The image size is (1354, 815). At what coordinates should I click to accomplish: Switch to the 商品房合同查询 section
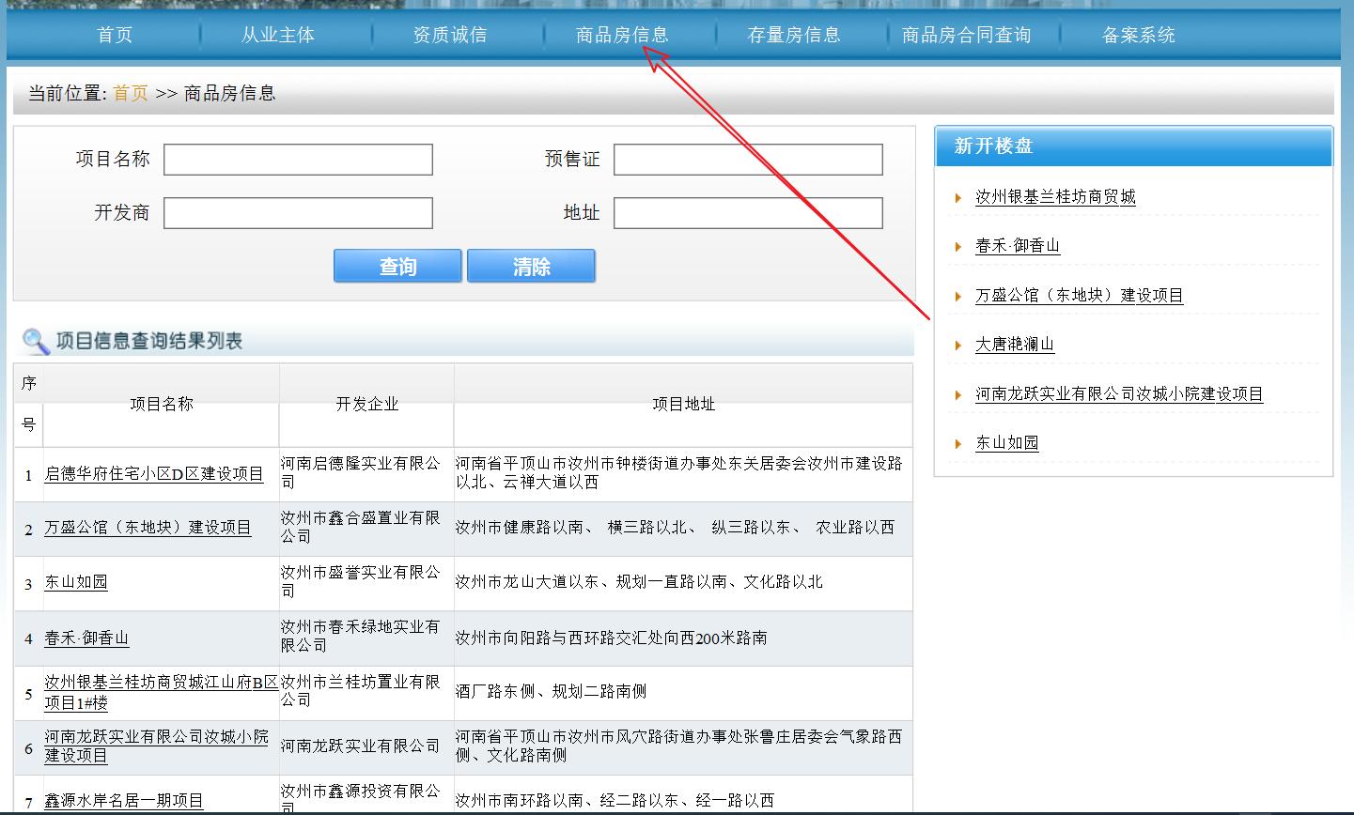pyautogui.click(x=966, y=34)
